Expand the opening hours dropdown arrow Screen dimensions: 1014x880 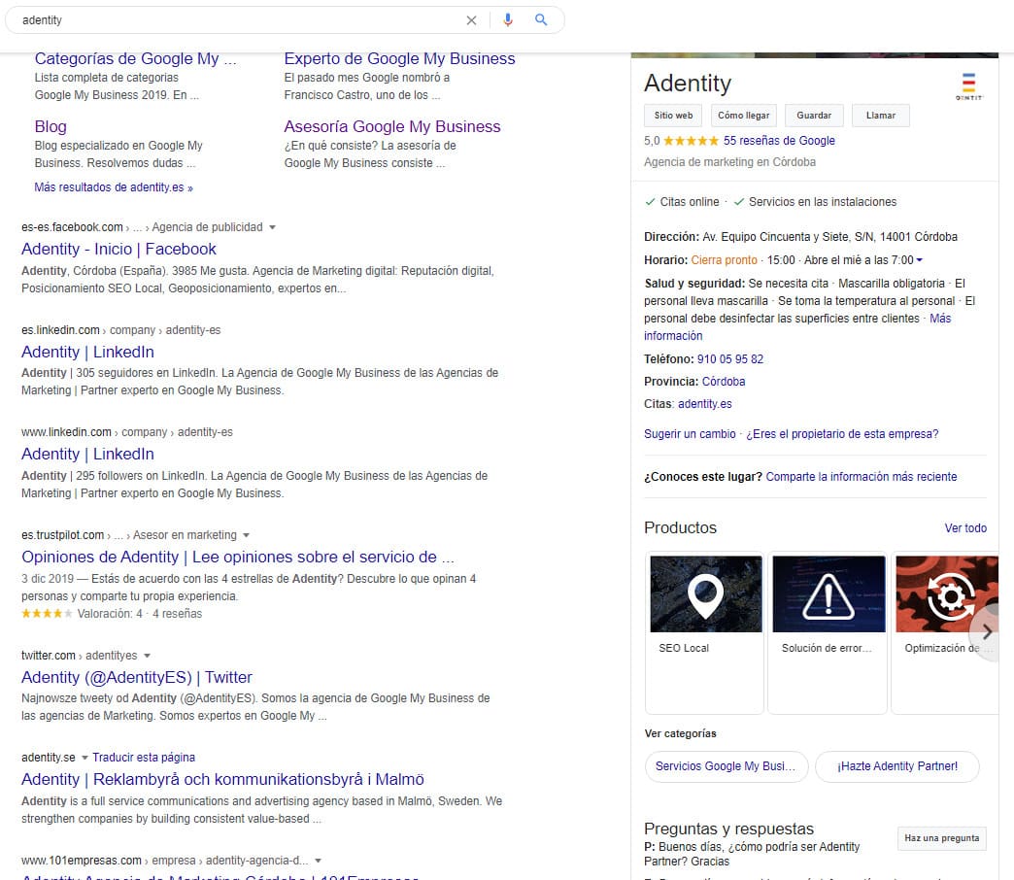(919, 260)
